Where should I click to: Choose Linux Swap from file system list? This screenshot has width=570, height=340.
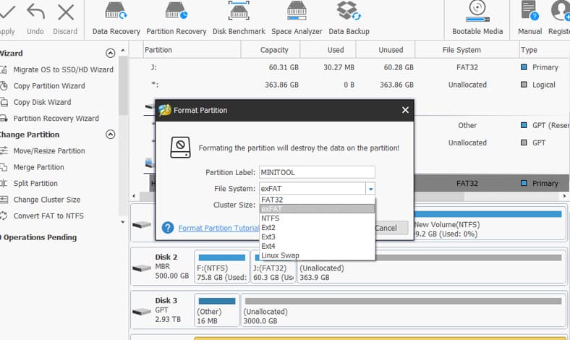click(x=317, y=255)
